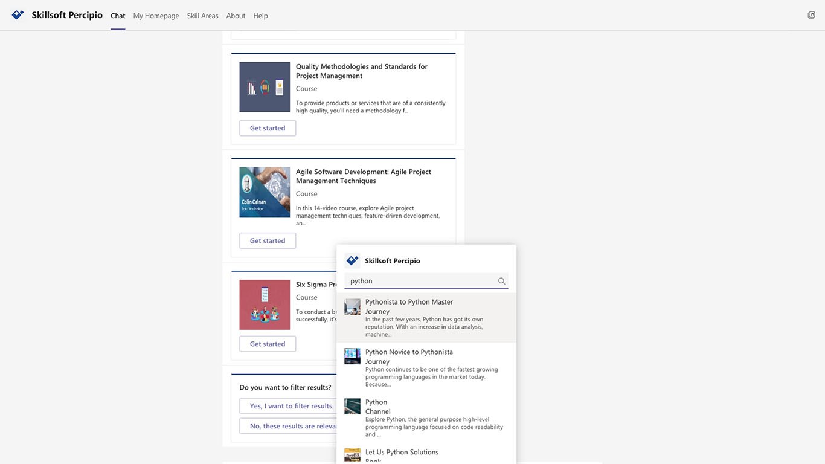Click the search magnifier icon in popup

click(x=501, y=281)
